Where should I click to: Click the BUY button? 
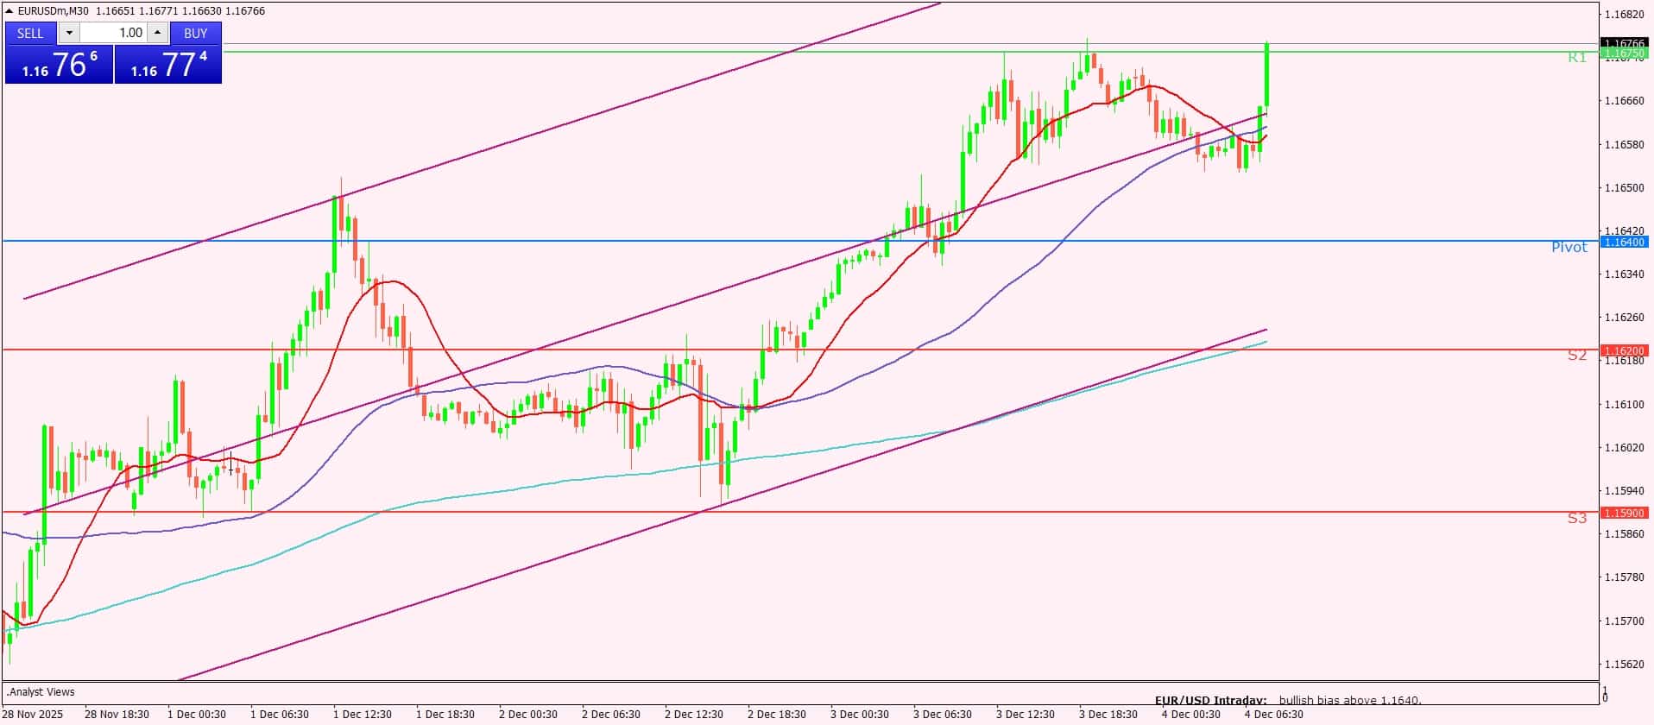pyautogui.click(x=196, y=33)
